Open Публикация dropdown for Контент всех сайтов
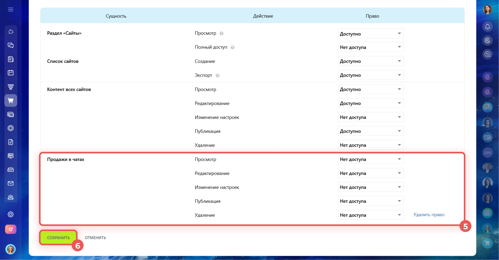 pyautogui.click(x=370, y=131)
